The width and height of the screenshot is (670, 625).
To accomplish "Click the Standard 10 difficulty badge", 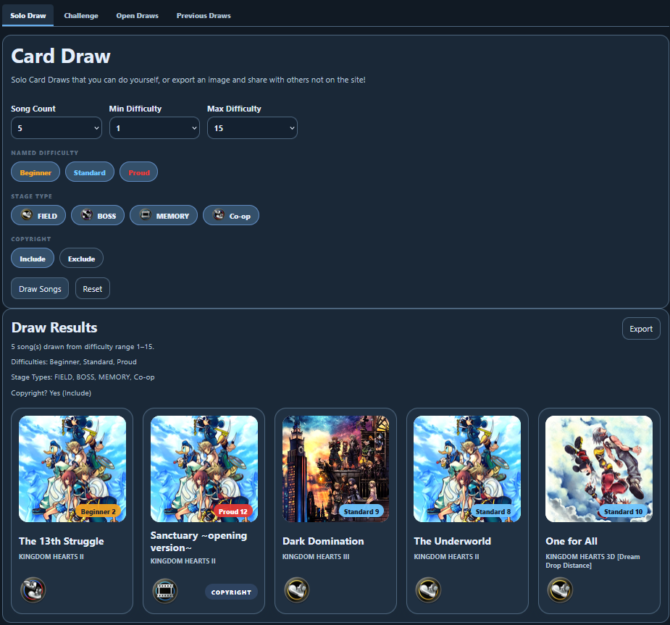I will point(623,511).
